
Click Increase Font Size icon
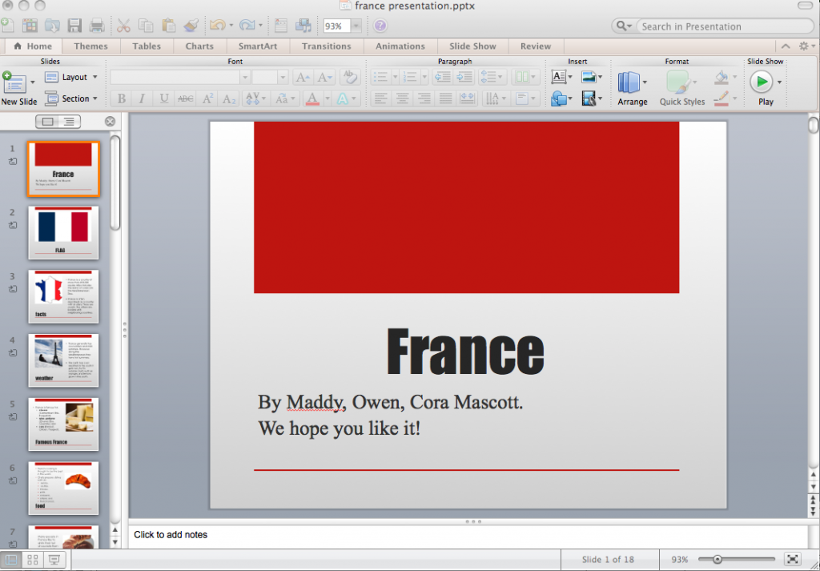302,78
